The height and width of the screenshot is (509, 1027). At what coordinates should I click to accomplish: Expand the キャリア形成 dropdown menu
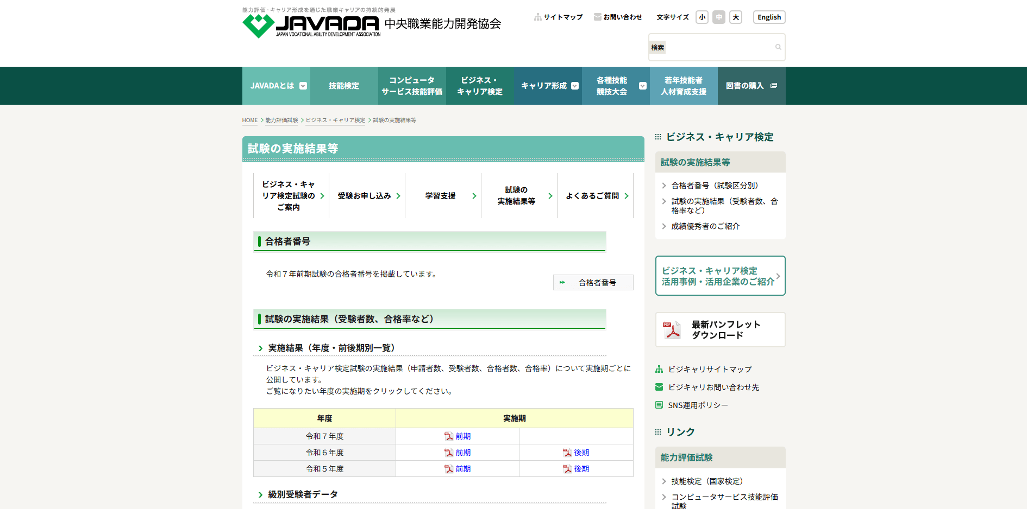575,86
